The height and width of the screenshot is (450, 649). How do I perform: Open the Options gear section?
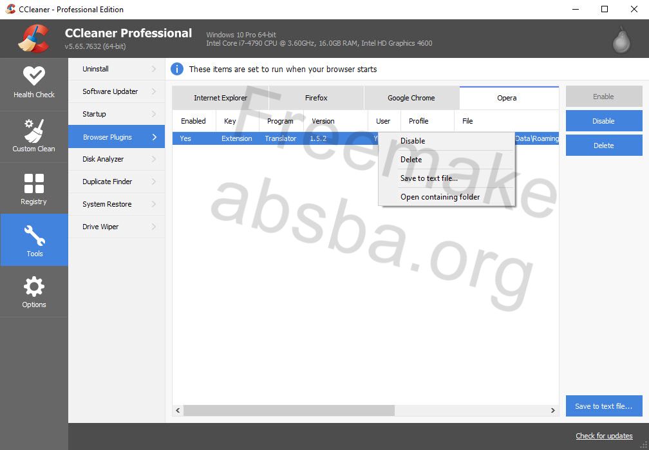34,292
